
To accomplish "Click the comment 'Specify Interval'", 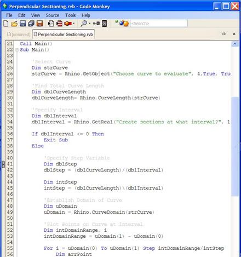I will pyautogui.click(x=58, y=110).
